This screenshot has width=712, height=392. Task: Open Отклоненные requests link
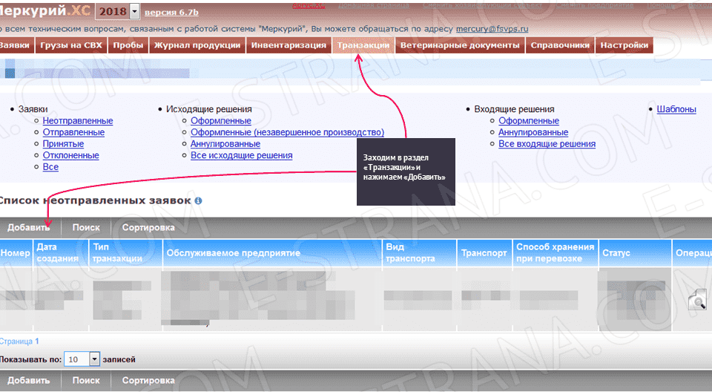pos(71,155)
